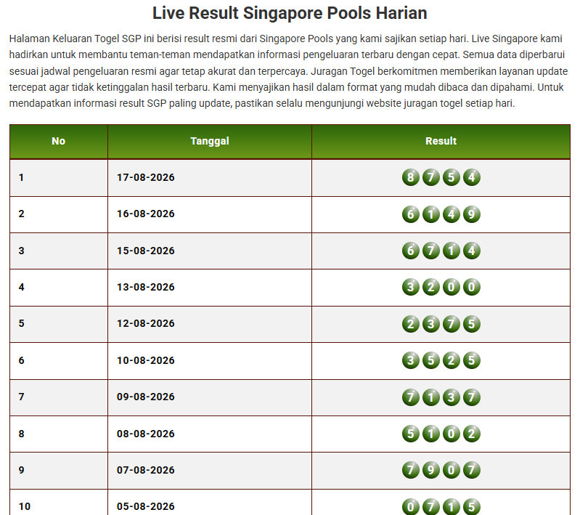Click row number 1 cell
This screenshot has height=515, width=580.
pyautogui.click(x=59, y=178)
